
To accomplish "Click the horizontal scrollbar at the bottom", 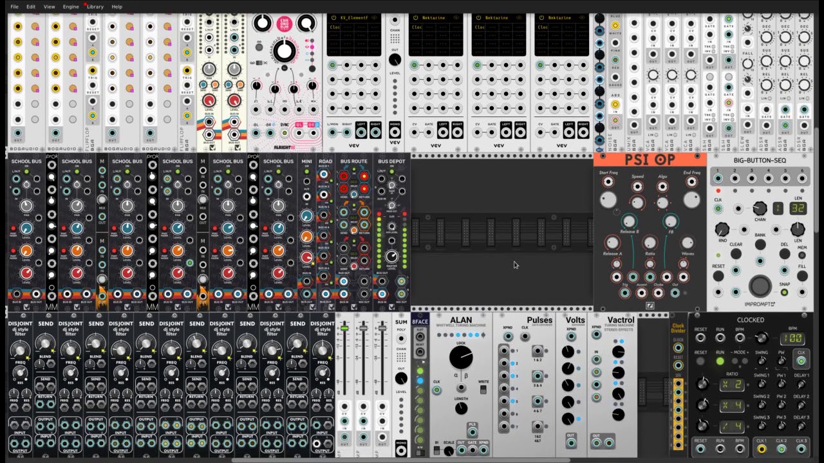I will [x=402, y=460].
